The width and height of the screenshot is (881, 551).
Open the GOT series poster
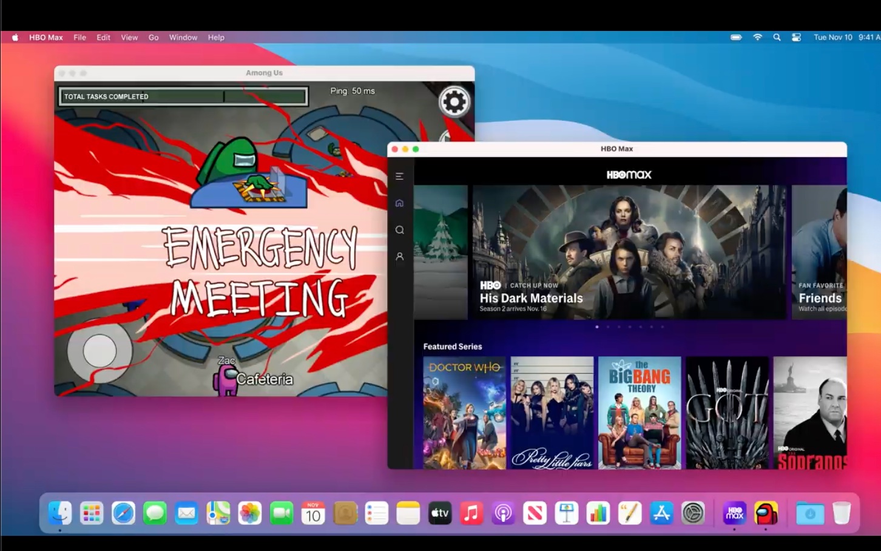pos(727,413)
